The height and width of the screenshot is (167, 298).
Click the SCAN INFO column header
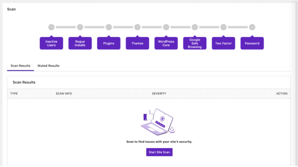point(64,94)
